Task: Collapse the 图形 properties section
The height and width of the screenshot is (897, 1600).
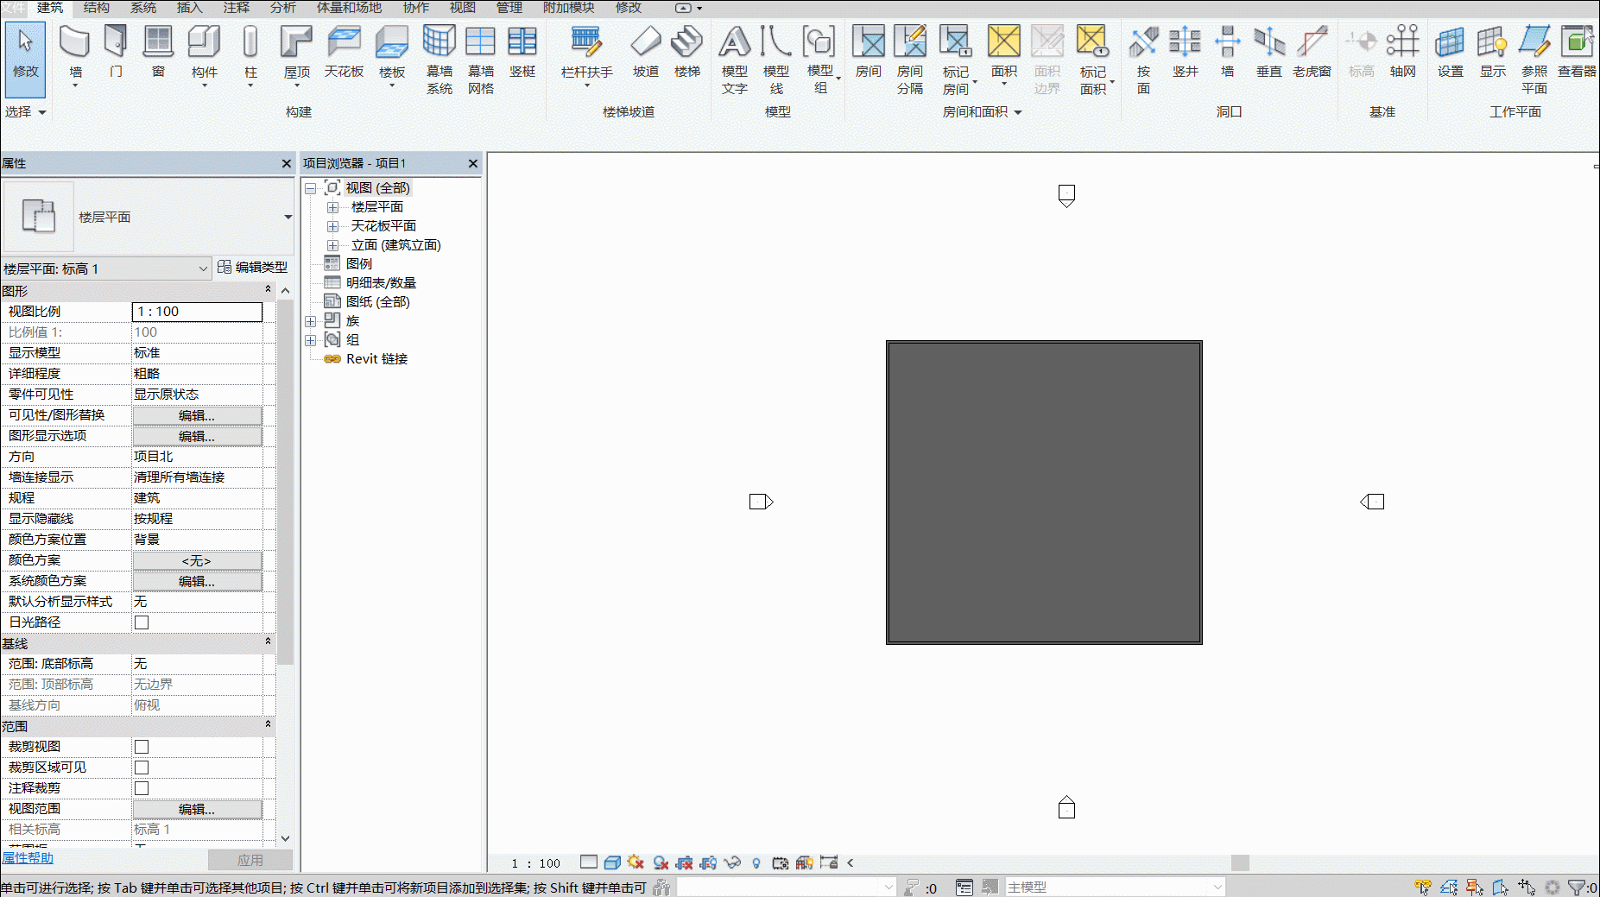Action: 268,290
